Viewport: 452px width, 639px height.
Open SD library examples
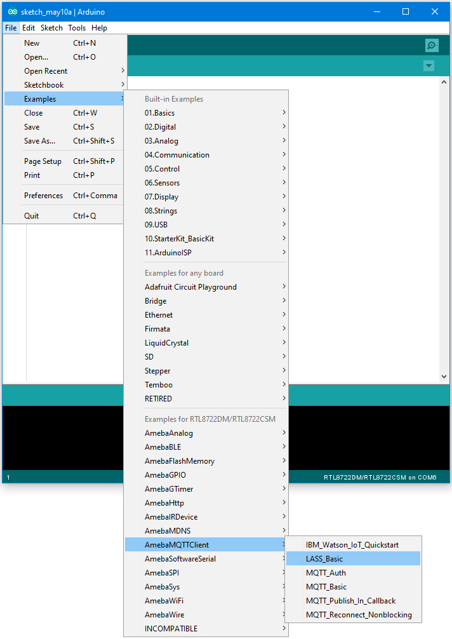click(206, 357)
